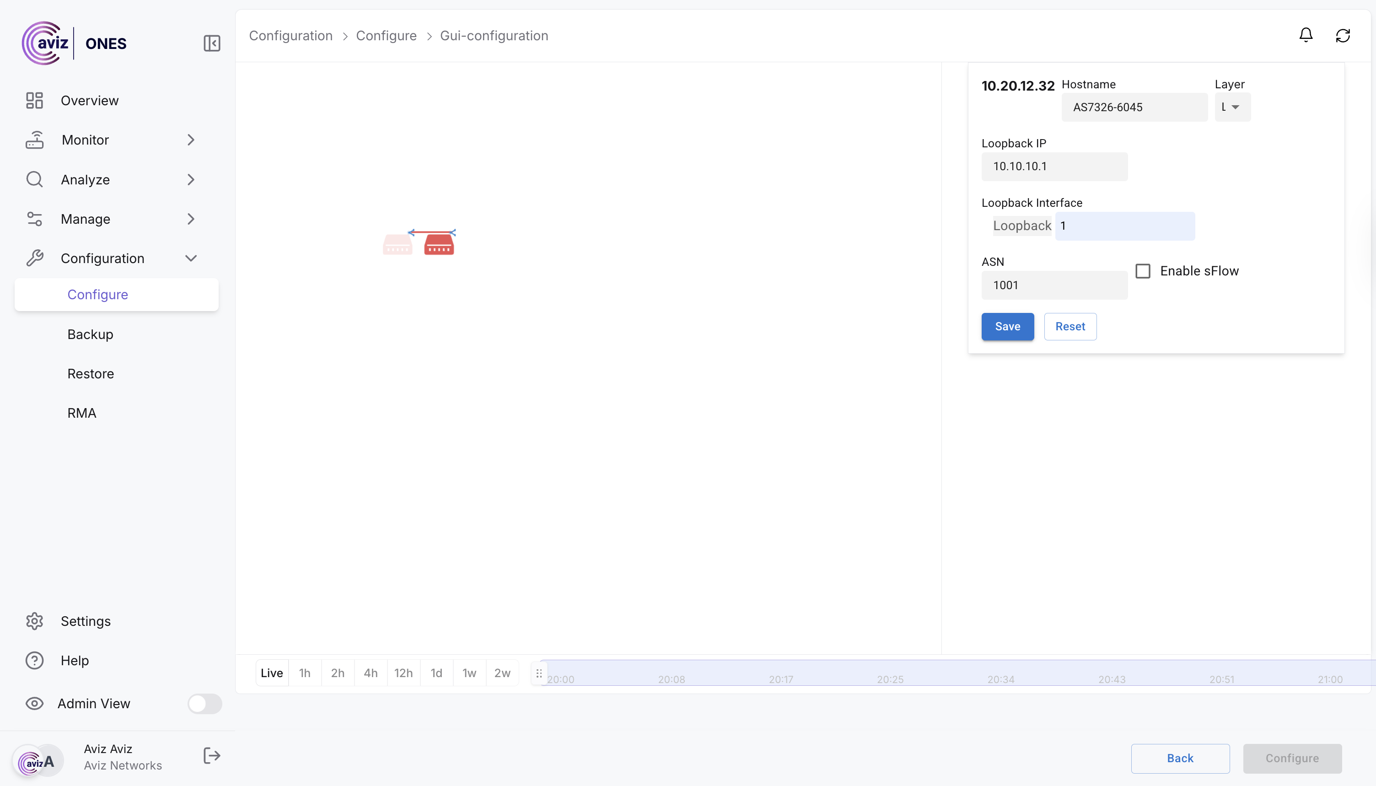Open the Help page
This screenshot has width=1376, height=786.
(x=75, y=660)
